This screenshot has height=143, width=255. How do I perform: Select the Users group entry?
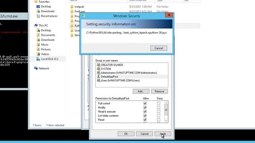point(120,81)
